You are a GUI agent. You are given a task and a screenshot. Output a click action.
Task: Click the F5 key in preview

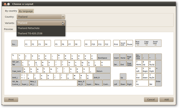tap(58, 43)
